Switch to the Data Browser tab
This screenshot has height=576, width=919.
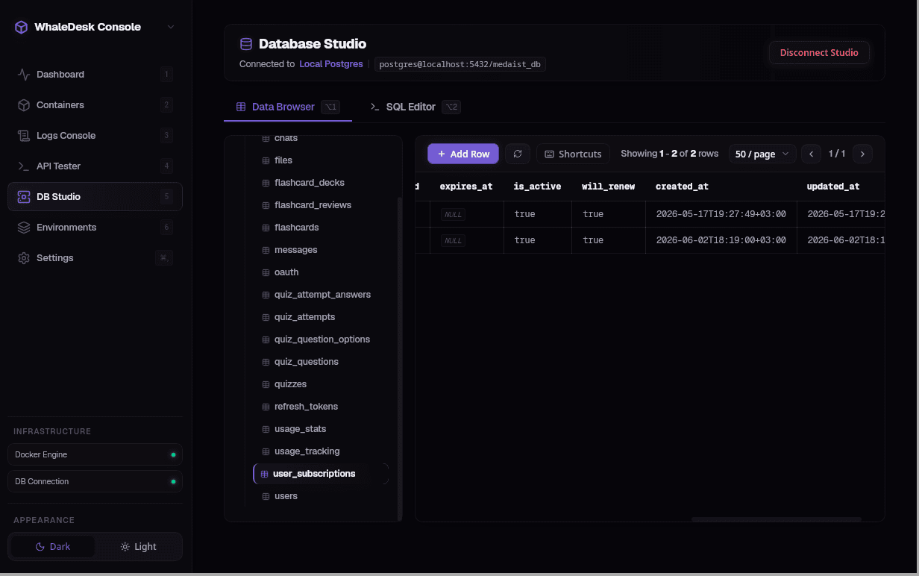click(288, 107)
